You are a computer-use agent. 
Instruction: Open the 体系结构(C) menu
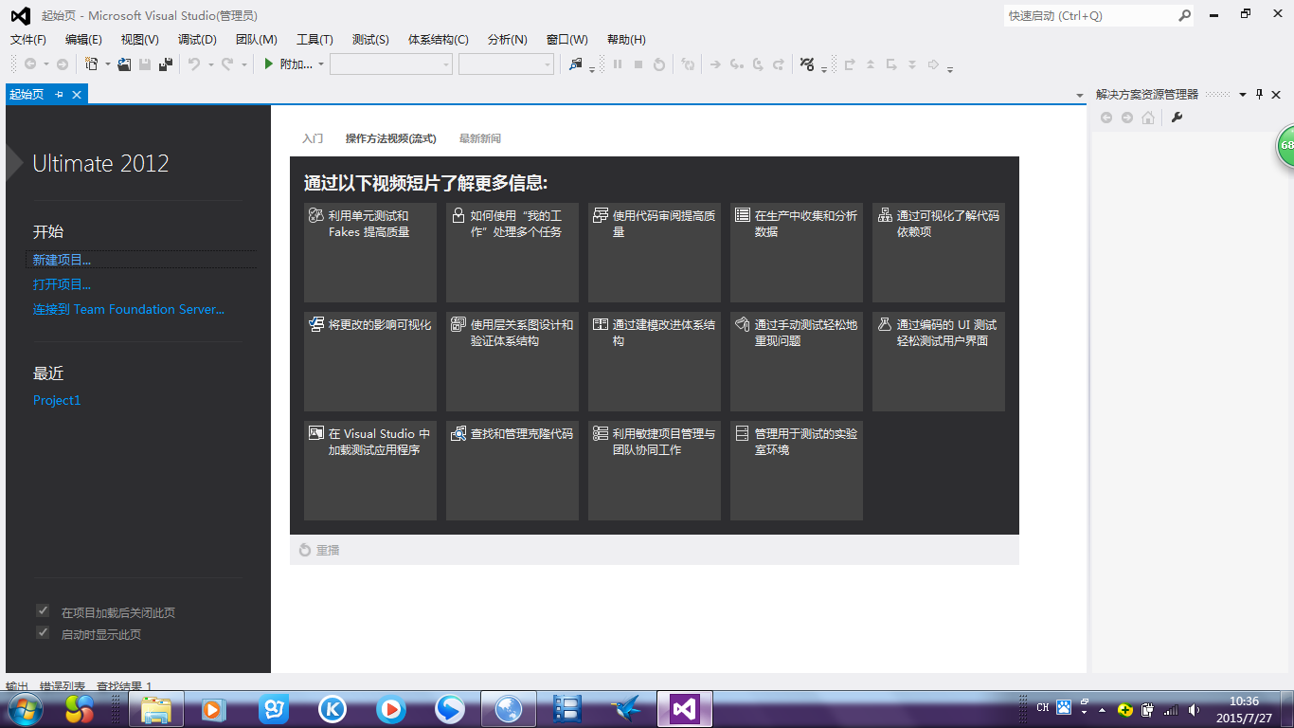pyautogui.click(x=439, y=39)
